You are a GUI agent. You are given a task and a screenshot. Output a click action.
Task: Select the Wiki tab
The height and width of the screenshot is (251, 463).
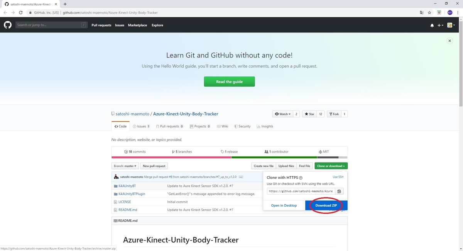pos(223,126)
